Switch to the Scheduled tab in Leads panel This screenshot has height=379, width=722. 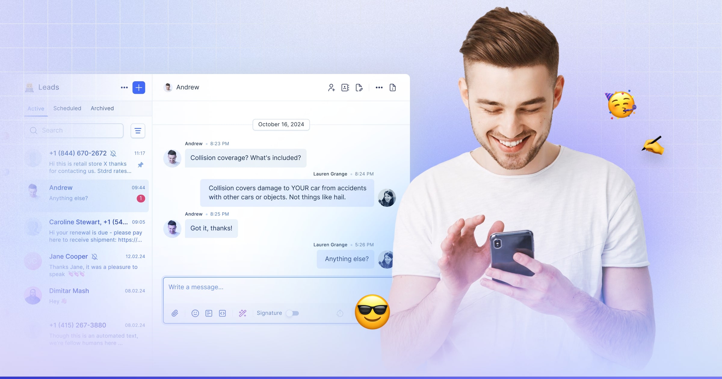tap(67, 108)
